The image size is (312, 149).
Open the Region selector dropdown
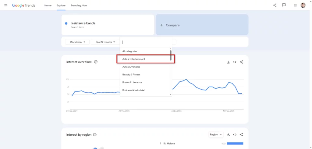tap(216, 135)
